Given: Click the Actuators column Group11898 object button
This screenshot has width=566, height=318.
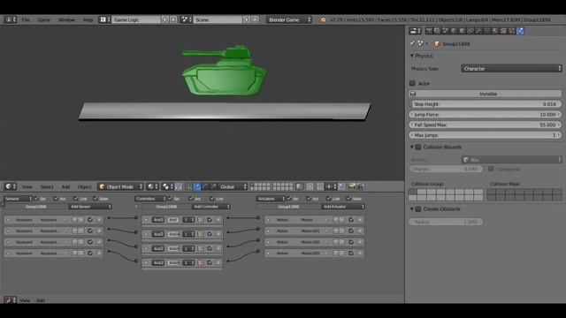Looking at the screenshot, I should (x=289, y=207).
